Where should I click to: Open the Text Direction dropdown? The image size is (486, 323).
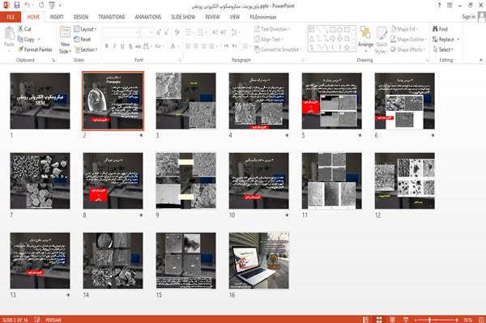point(272,29)
